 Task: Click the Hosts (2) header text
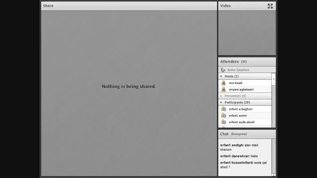[x=232, y=76]
